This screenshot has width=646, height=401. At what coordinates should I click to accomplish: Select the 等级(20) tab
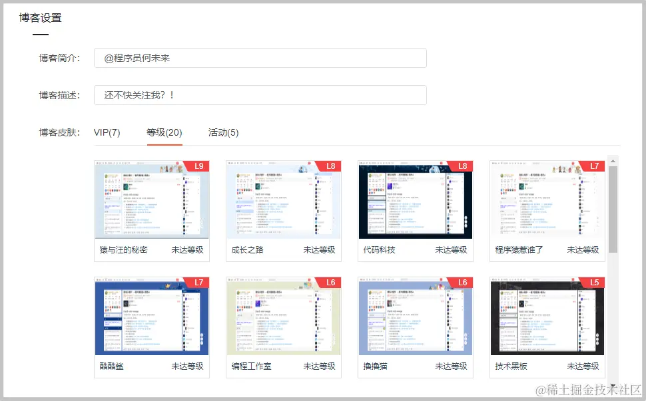tap(164, 132)
